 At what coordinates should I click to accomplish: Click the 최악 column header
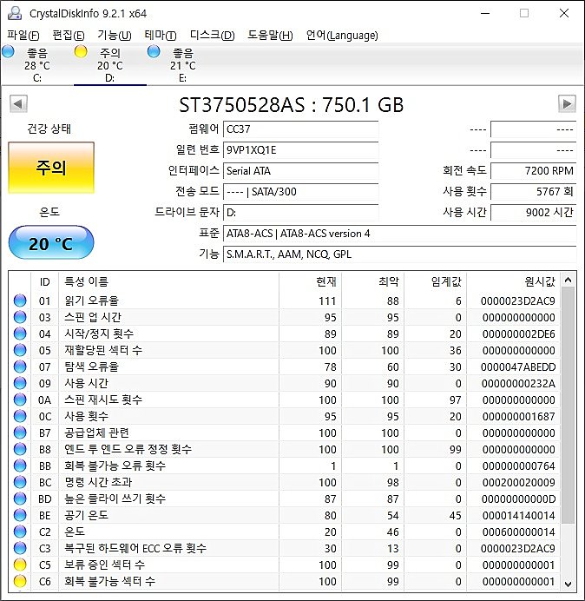[372, 281]
